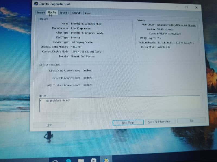Click the Next Page button

[128, 123]
